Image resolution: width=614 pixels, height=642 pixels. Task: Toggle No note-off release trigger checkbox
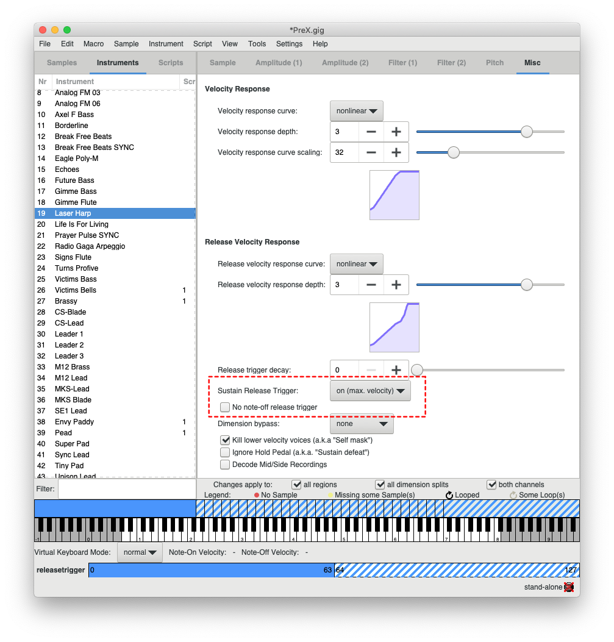225,407
